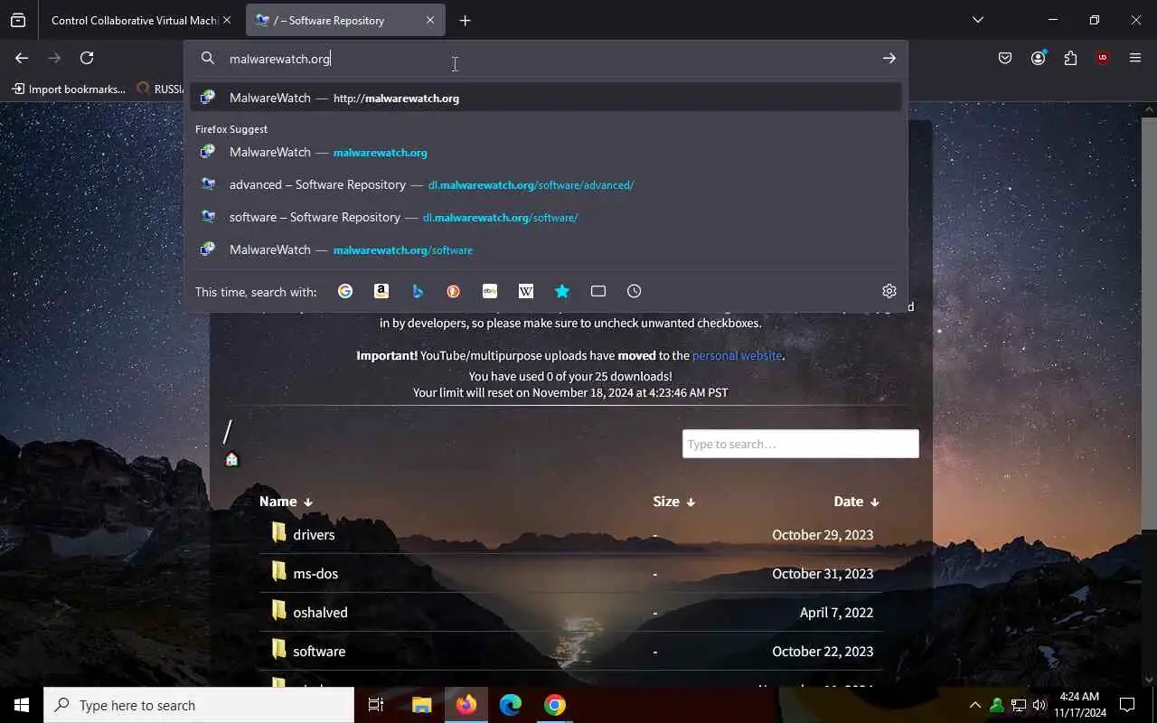
Task: Click the October 29, 2023 date cell
Action: tap(823, 534)
